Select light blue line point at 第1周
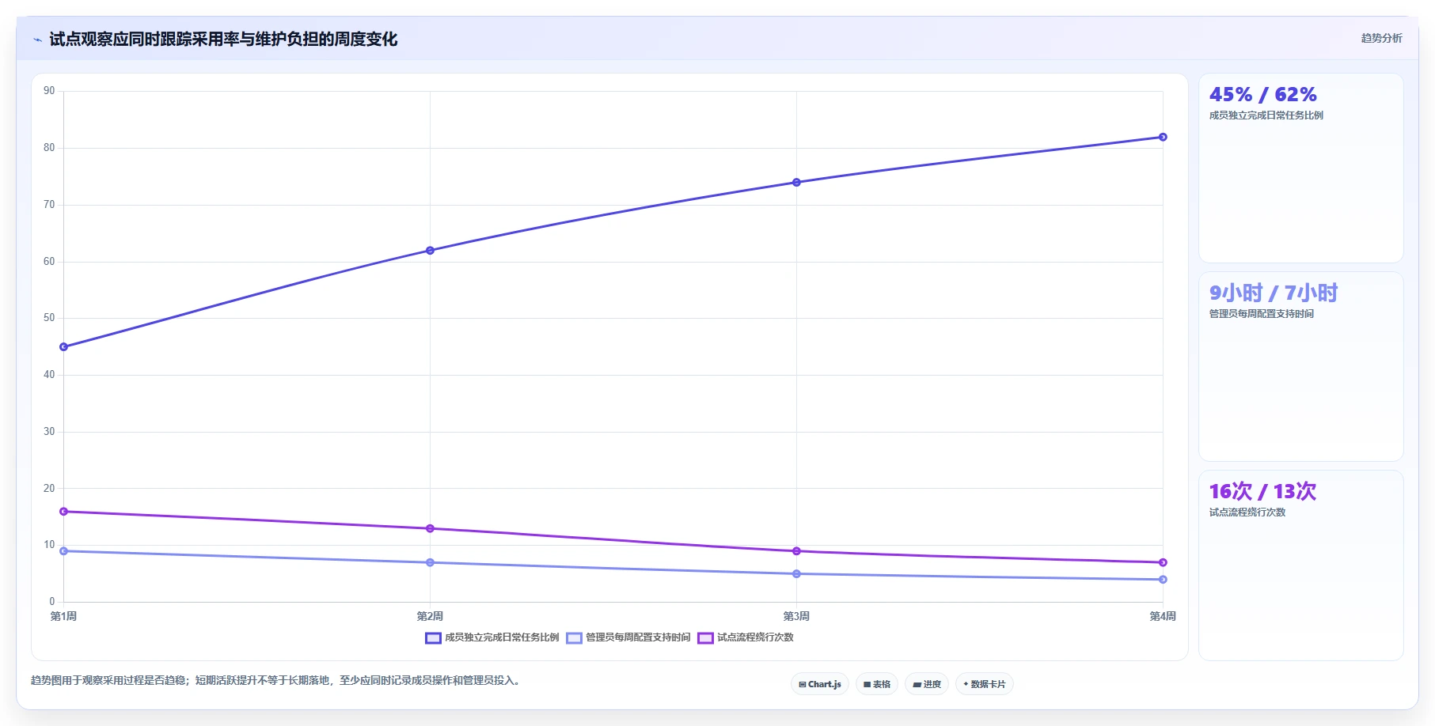The image size is (1435, 726). pyautogui.click(x=64, y=551)
